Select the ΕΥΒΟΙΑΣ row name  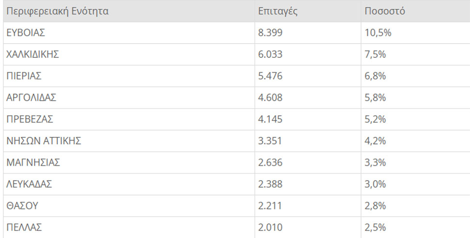[26, 33]
